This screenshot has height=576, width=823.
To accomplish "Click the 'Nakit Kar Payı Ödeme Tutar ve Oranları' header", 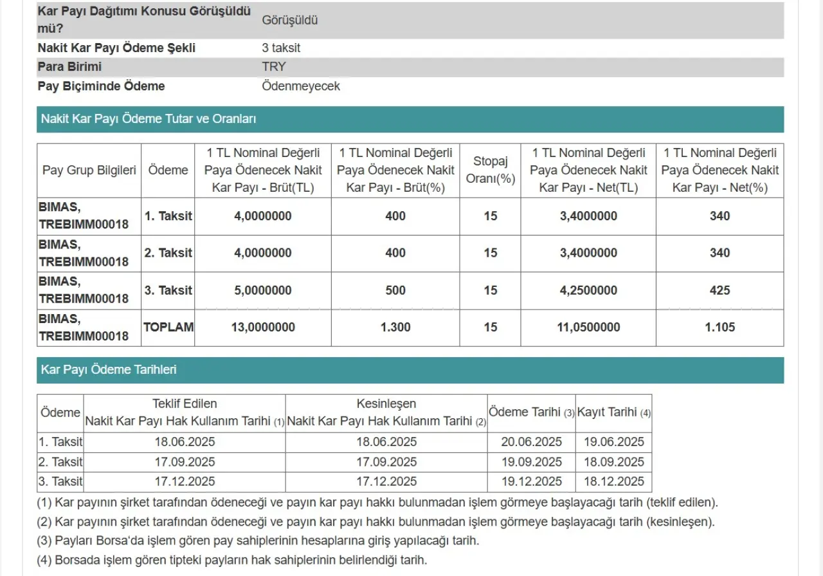I will pyautogui.click(x=149, y=119).
